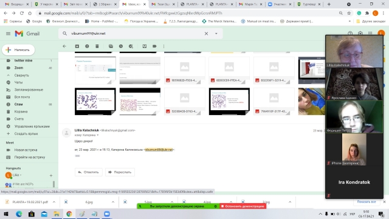Image resolution: width=389 pixels, height=219 pixels.
Task: Click the Gmail logo
Action: [27, 33]
